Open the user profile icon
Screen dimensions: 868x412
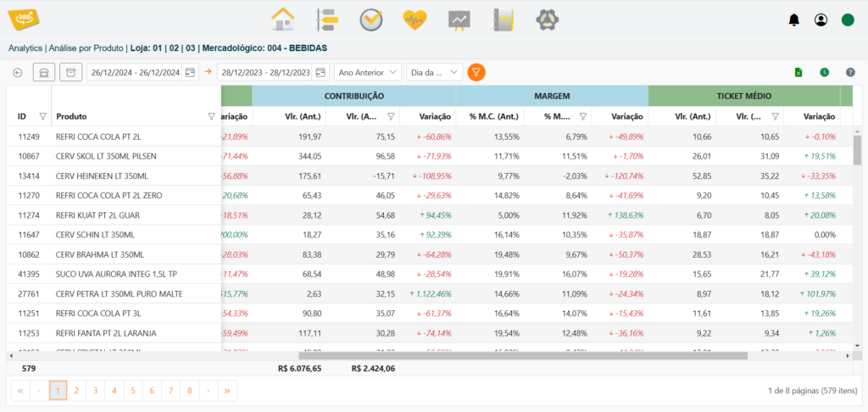(821, 20)
